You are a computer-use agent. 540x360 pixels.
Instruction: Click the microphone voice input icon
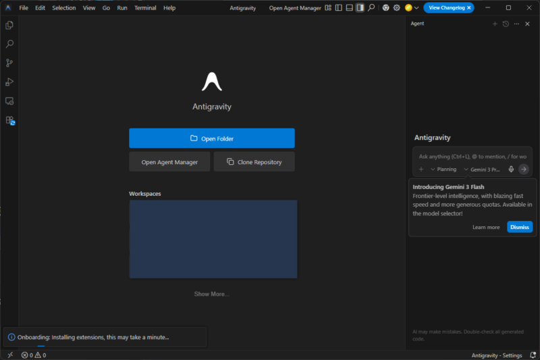click(x=511, y=169)
